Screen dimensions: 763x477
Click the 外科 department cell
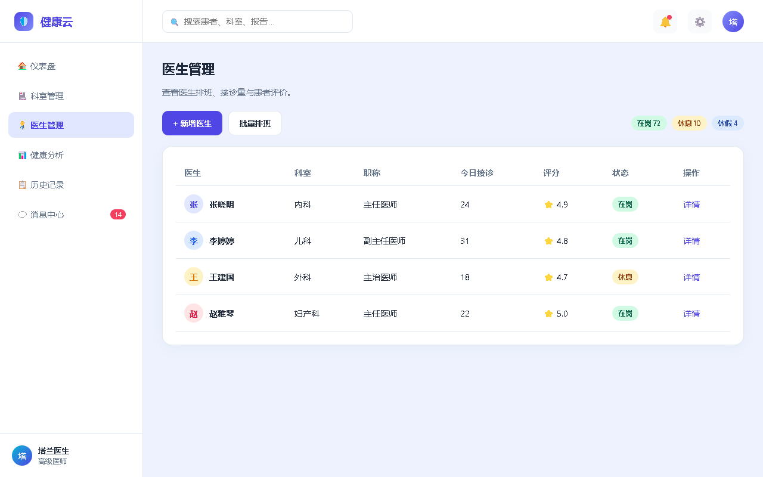point(303,277)
